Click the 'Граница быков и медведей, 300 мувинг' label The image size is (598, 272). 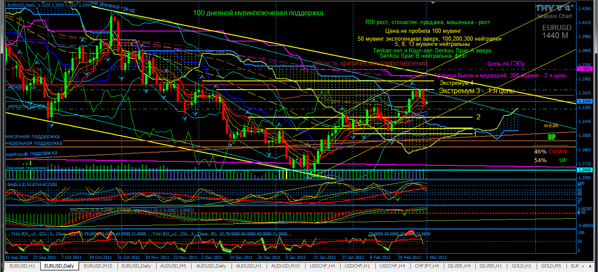click(500, 76)
